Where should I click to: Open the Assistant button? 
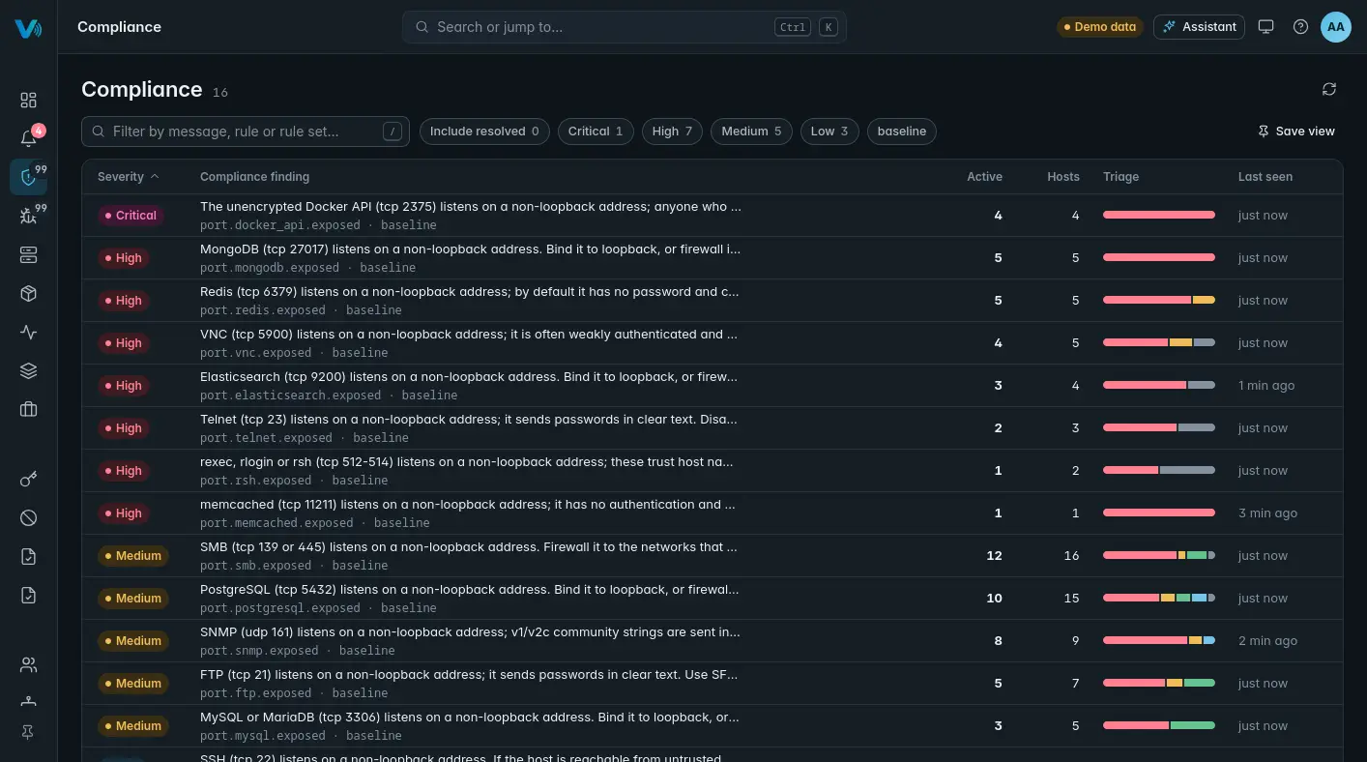coord(1199,27)
